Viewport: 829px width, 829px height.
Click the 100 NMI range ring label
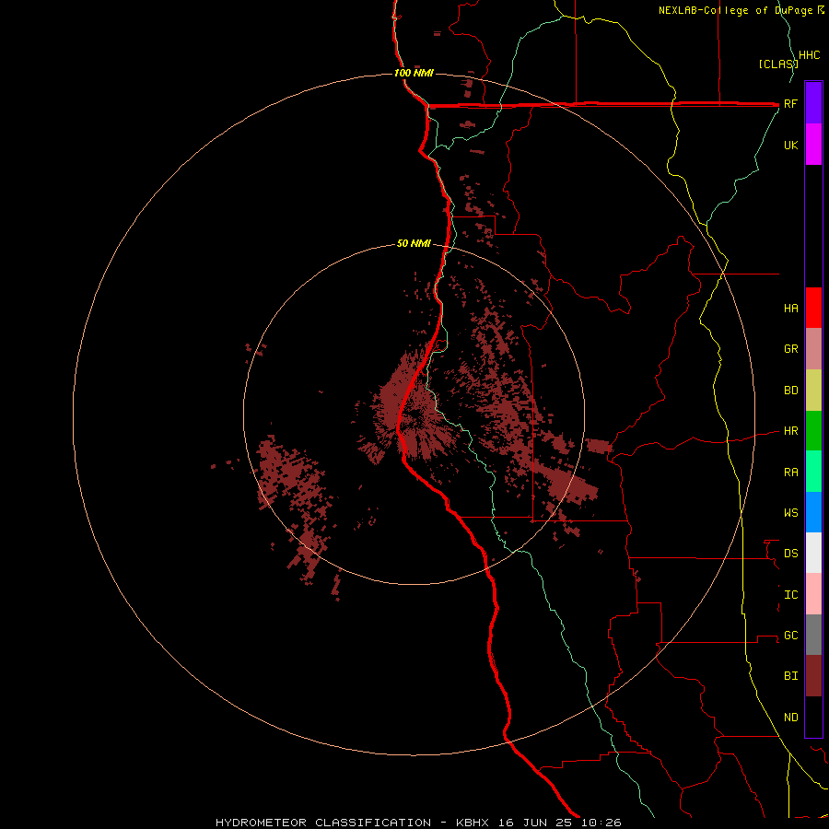point(414,73)
